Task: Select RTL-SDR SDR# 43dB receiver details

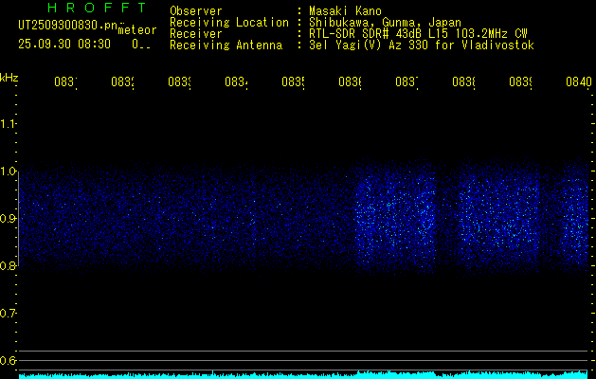Action: [418, 34]
